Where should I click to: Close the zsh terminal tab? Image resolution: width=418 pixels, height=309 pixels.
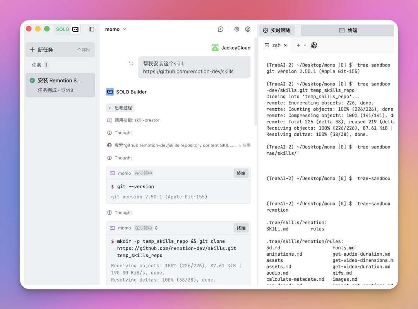(x=286, y=45)
